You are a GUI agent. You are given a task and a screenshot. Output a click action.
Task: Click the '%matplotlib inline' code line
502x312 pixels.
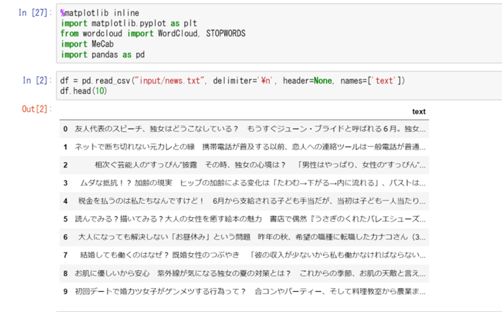[x=100, y=13]
